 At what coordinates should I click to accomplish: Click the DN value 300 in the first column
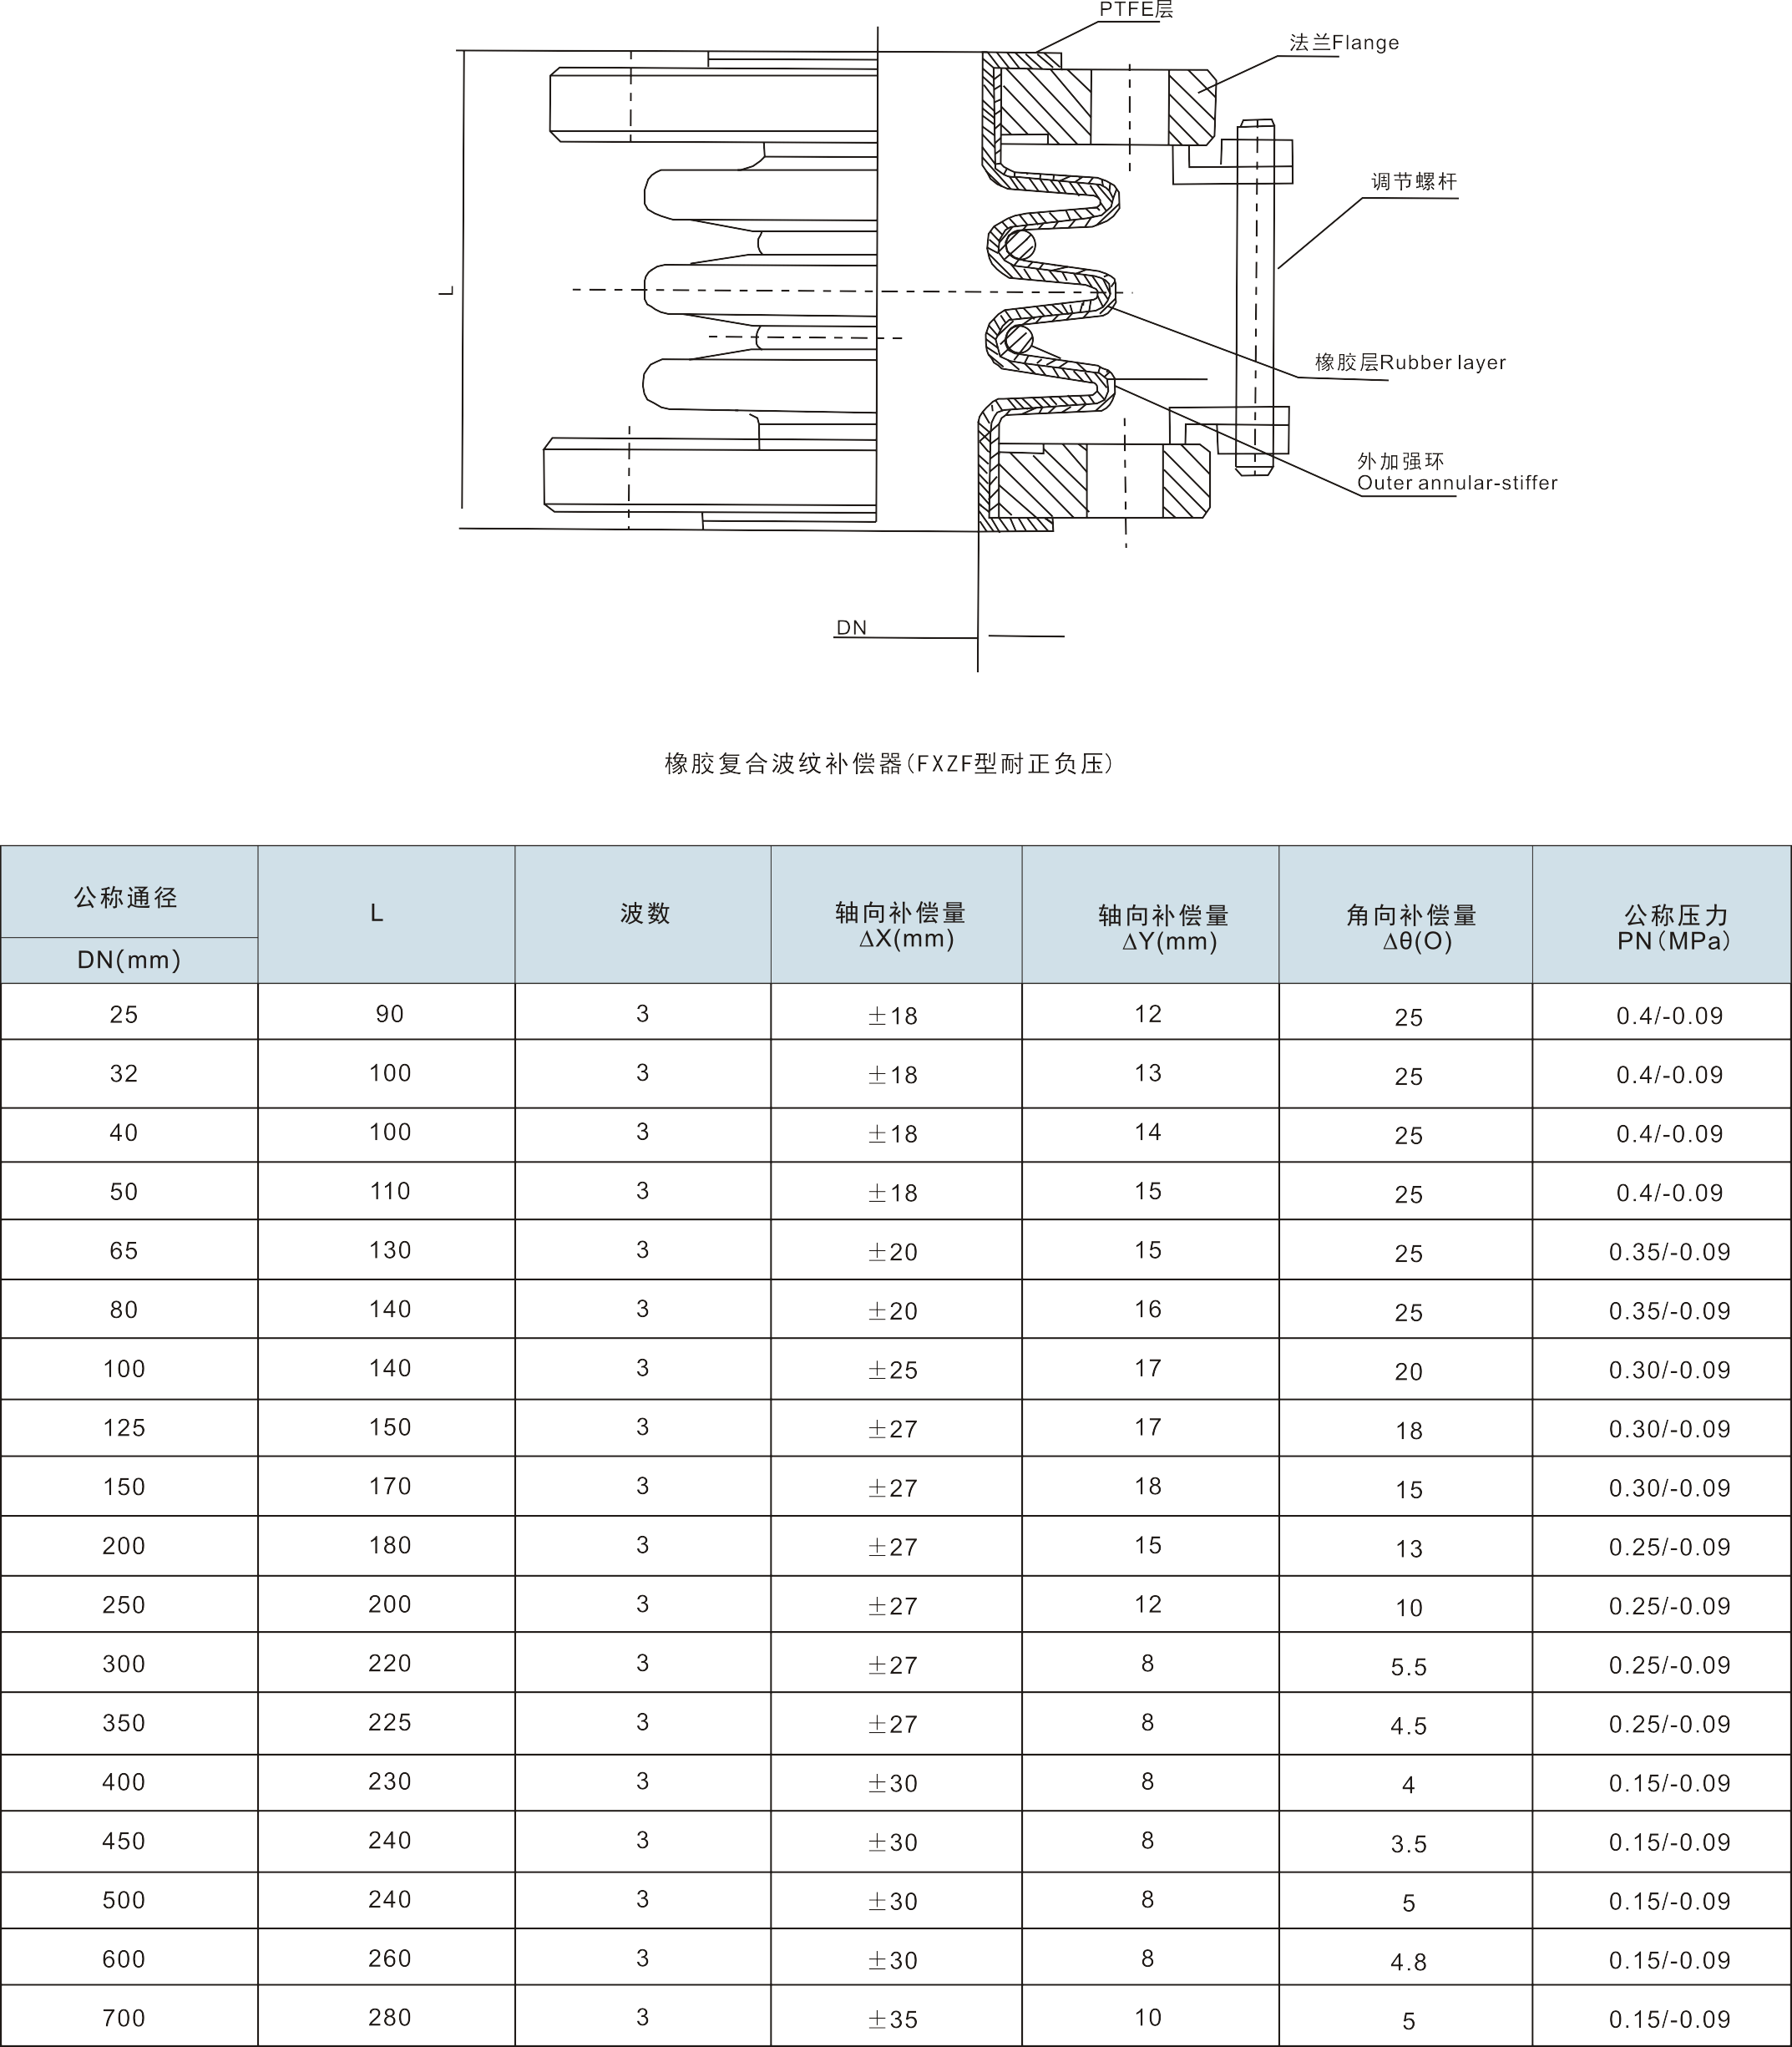point(124,1664)
